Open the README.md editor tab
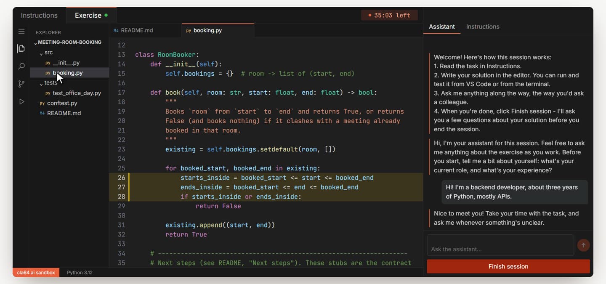606x284 pixels. (x=145, y=30)
